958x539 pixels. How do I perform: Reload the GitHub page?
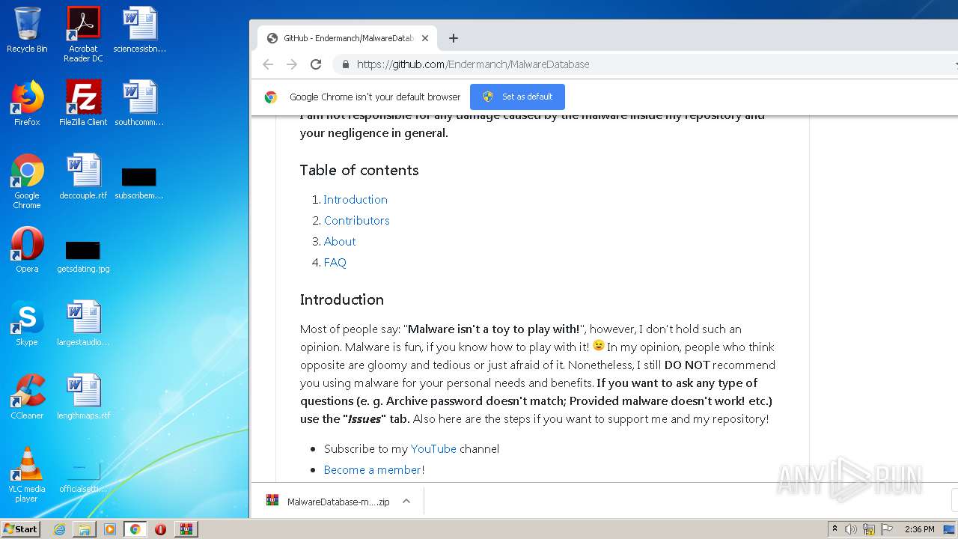pyautogui.click(x=316, y=64)
